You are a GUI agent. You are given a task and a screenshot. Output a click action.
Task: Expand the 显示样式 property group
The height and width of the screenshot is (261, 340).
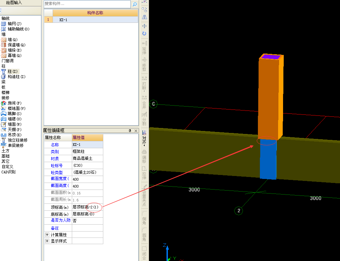point(47,241)
